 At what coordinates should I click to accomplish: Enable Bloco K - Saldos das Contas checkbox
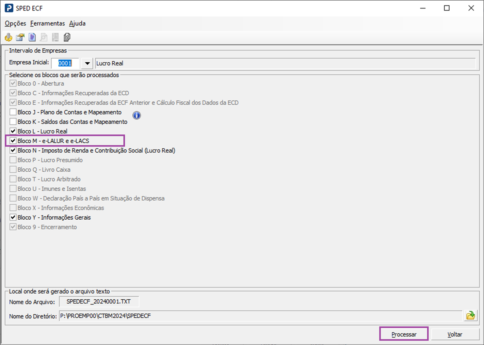pyautogui.click(x=13, y=122)
